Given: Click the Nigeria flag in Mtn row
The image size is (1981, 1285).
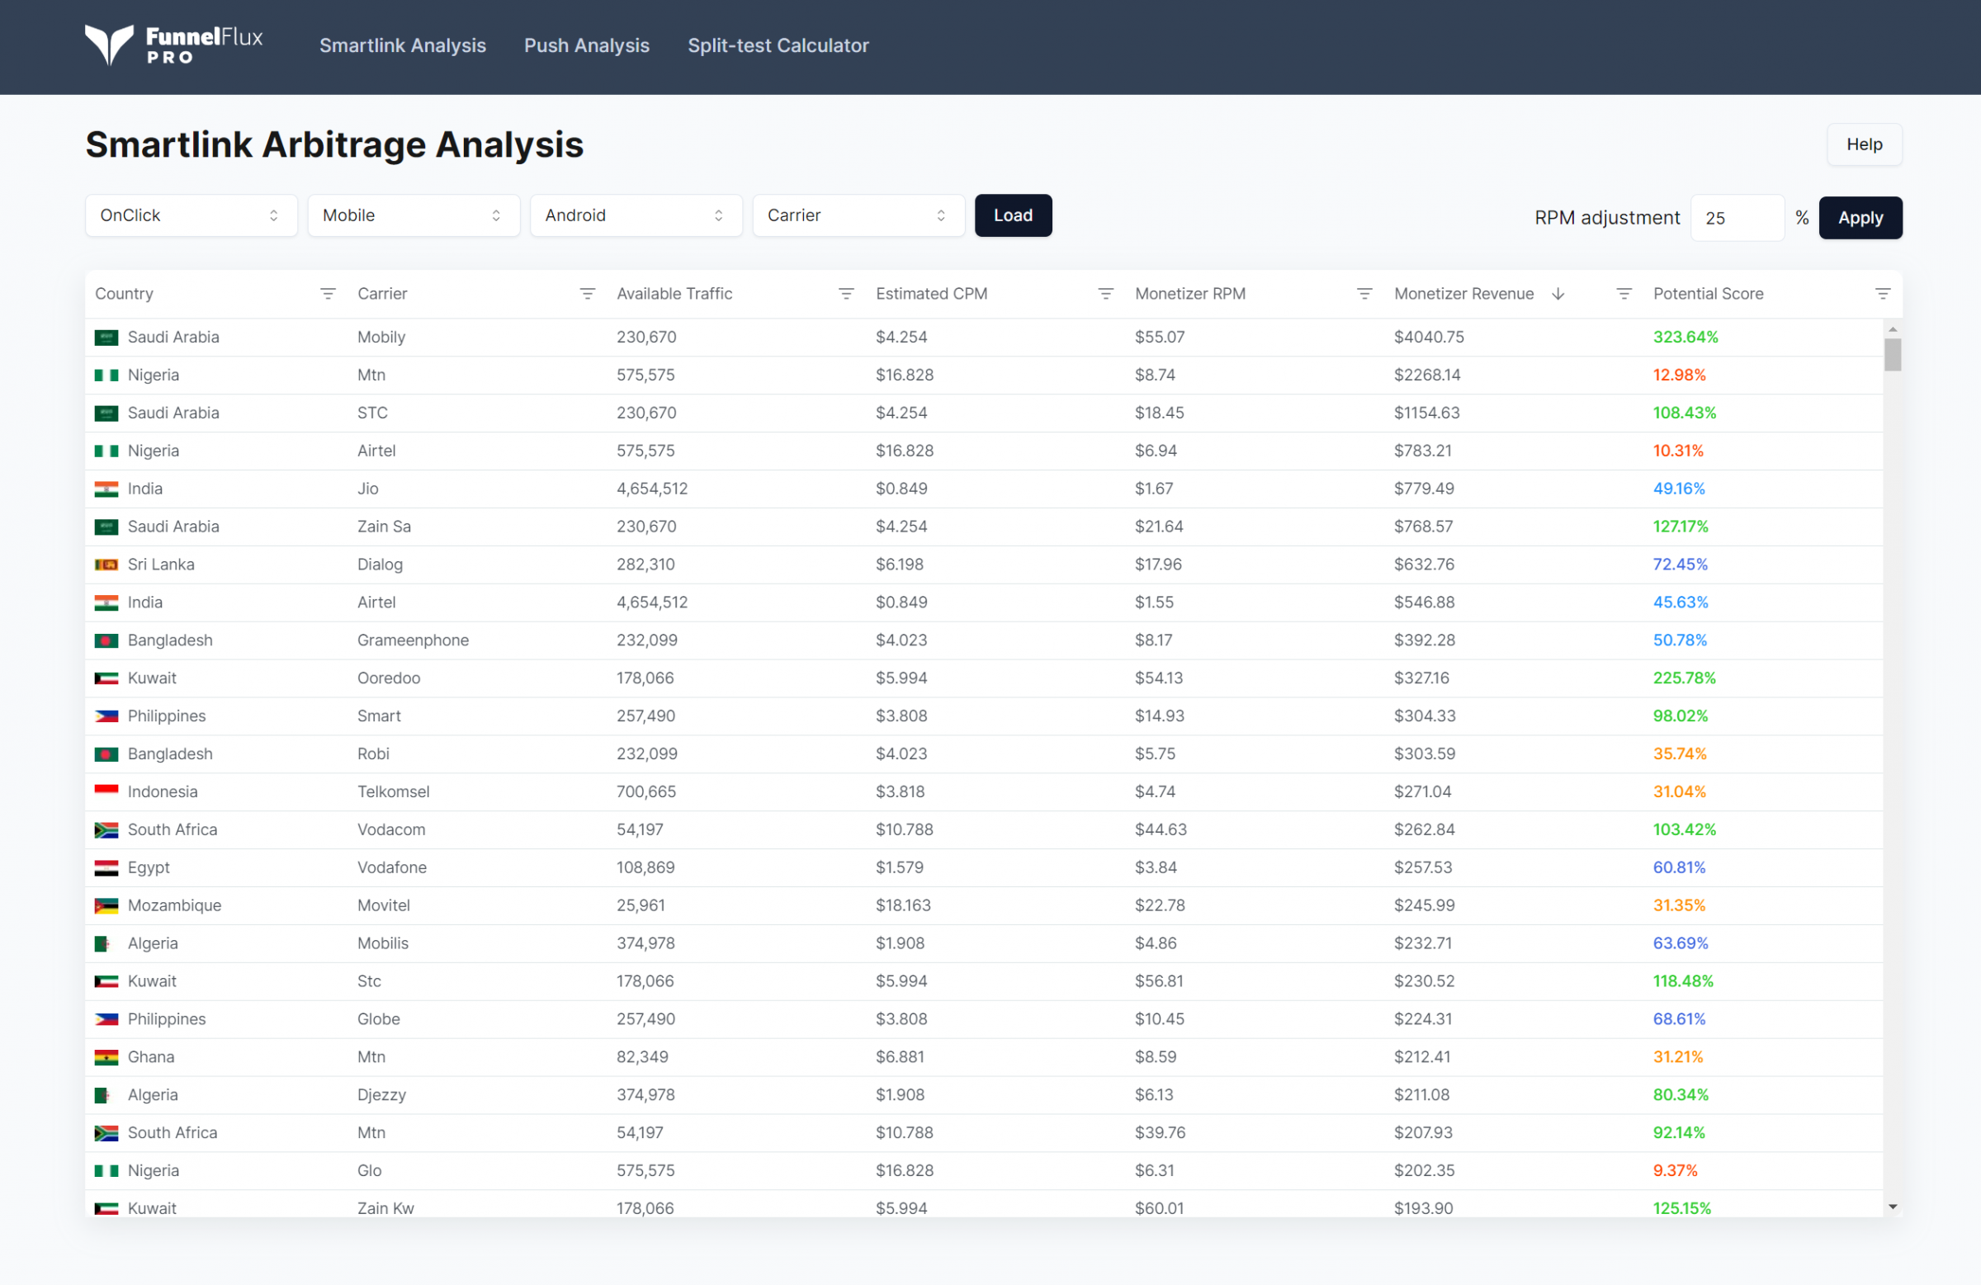Looking at the screenshot, I should (x=106, y=376).
